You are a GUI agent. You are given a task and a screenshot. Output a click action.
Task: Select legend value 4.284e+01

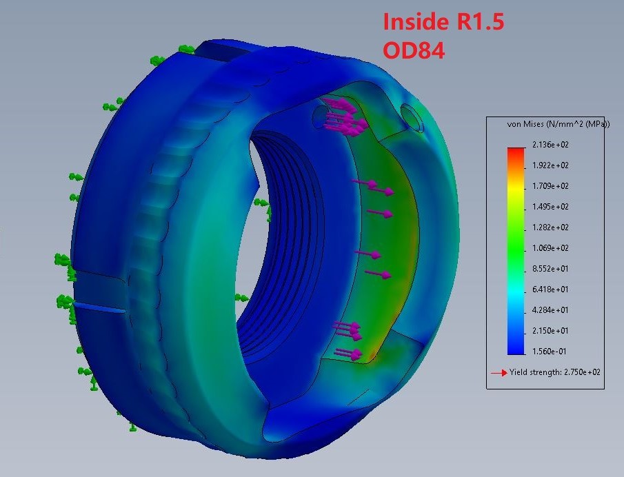(x=550, y=310)
